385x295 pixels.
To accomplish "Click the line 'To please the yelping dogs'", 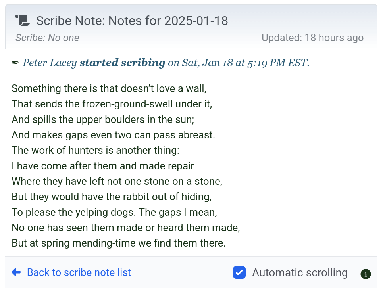I will coord(114,212).
